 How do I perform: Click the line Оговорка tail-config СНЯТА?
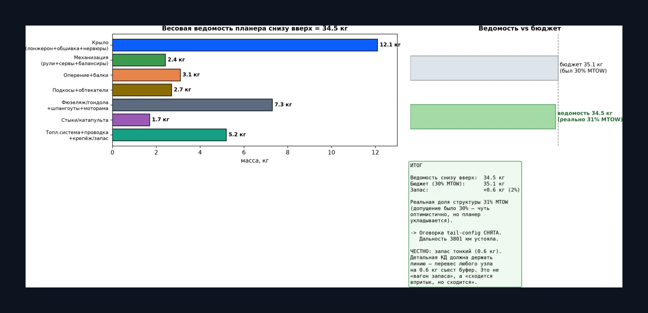456,233
